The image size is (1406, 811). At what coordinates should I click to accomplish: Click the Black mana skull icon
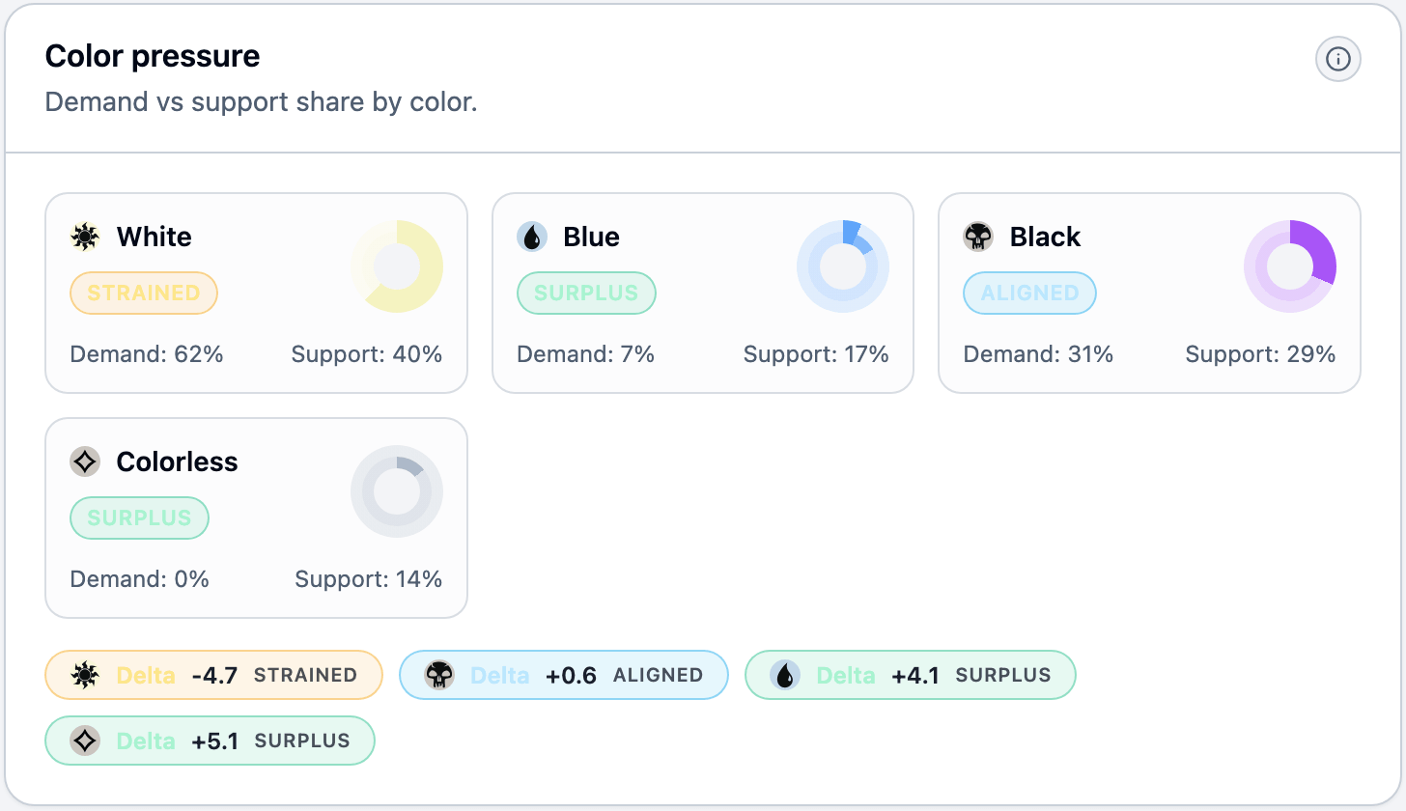point(978,237)
